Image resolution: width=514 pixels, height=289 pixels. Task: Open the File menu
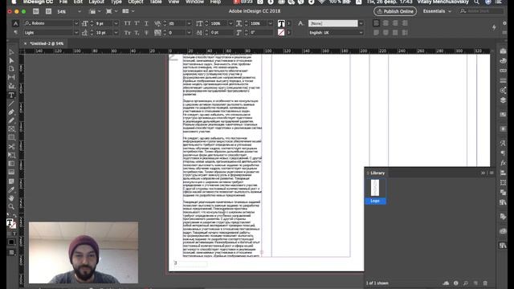click(x=63, y=2)
